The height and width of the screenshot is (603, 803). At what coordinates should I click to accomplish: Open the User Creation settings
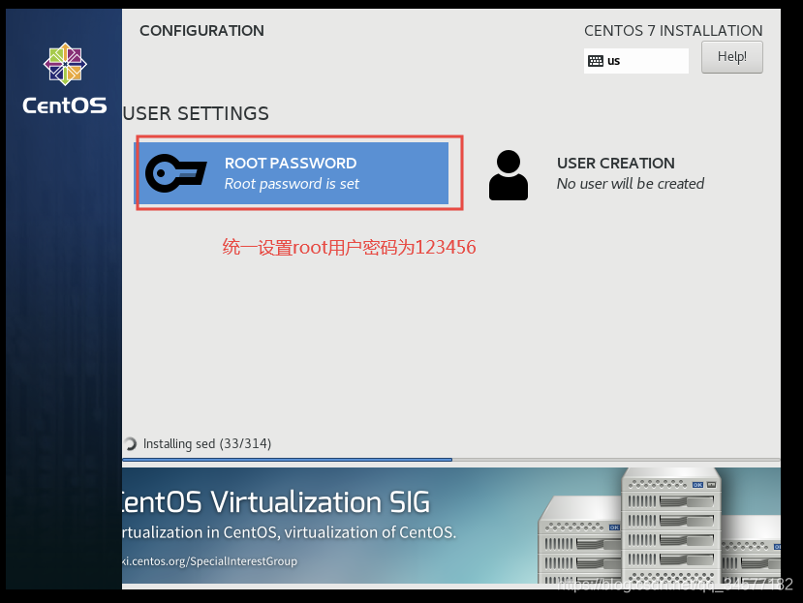tap(597, 173)
